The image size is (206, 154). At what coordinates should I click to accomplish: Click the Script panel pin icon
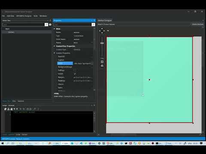coord(94,105)
